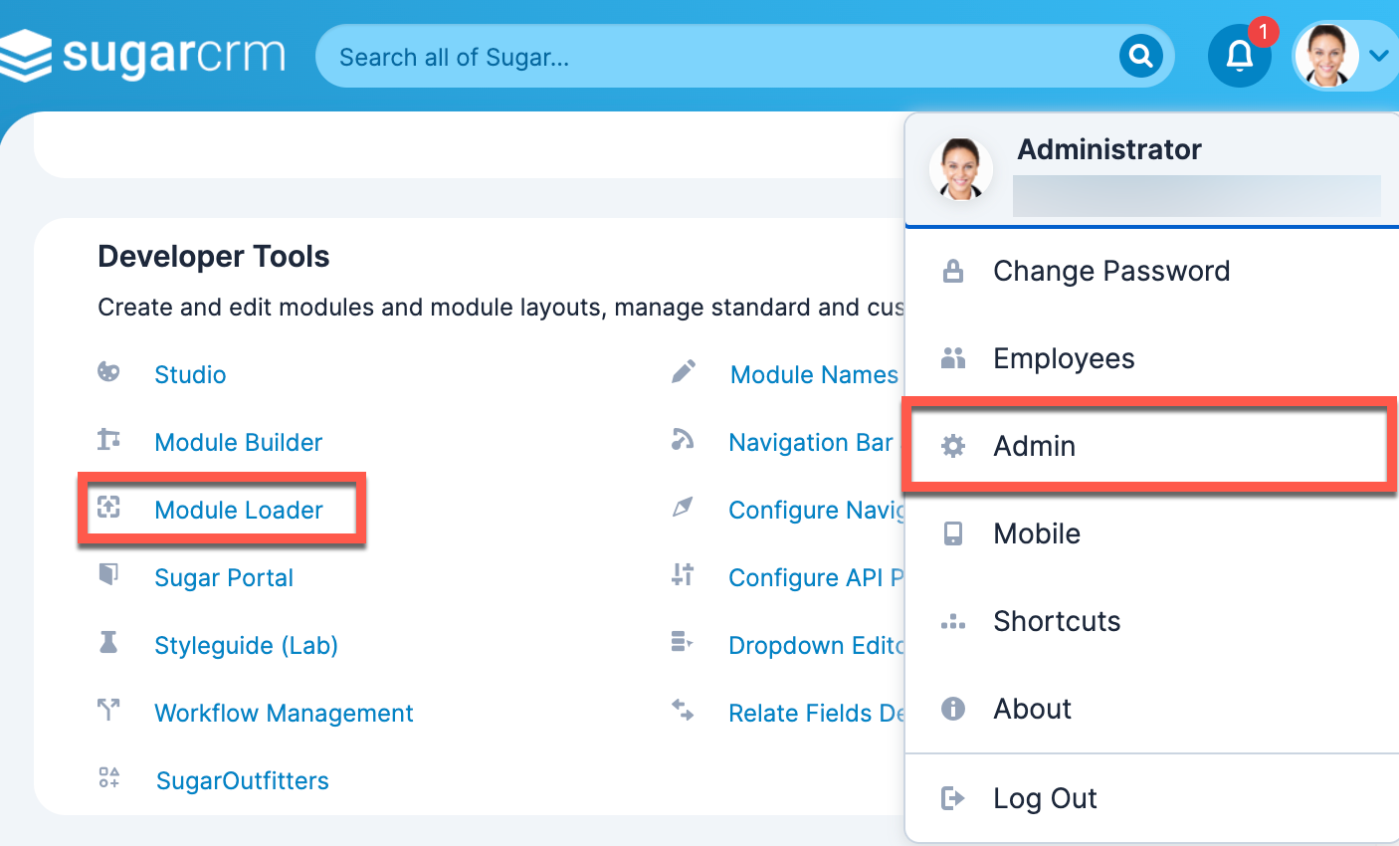Click the Dropdown Editor icon
The height and width of the screenshot is (846, 1399).
(x=682, y=642)
